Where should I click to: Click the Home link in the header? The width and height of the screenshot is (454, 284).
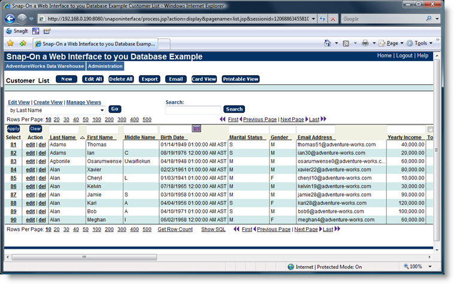384,56
